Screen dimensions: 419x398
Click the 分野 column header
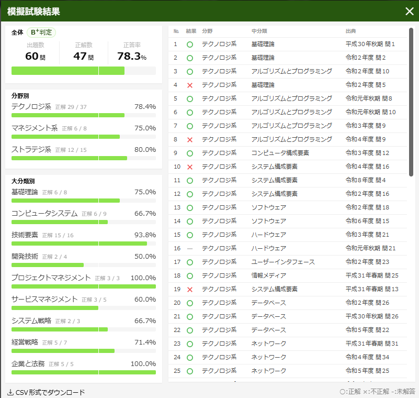[207, 31]
